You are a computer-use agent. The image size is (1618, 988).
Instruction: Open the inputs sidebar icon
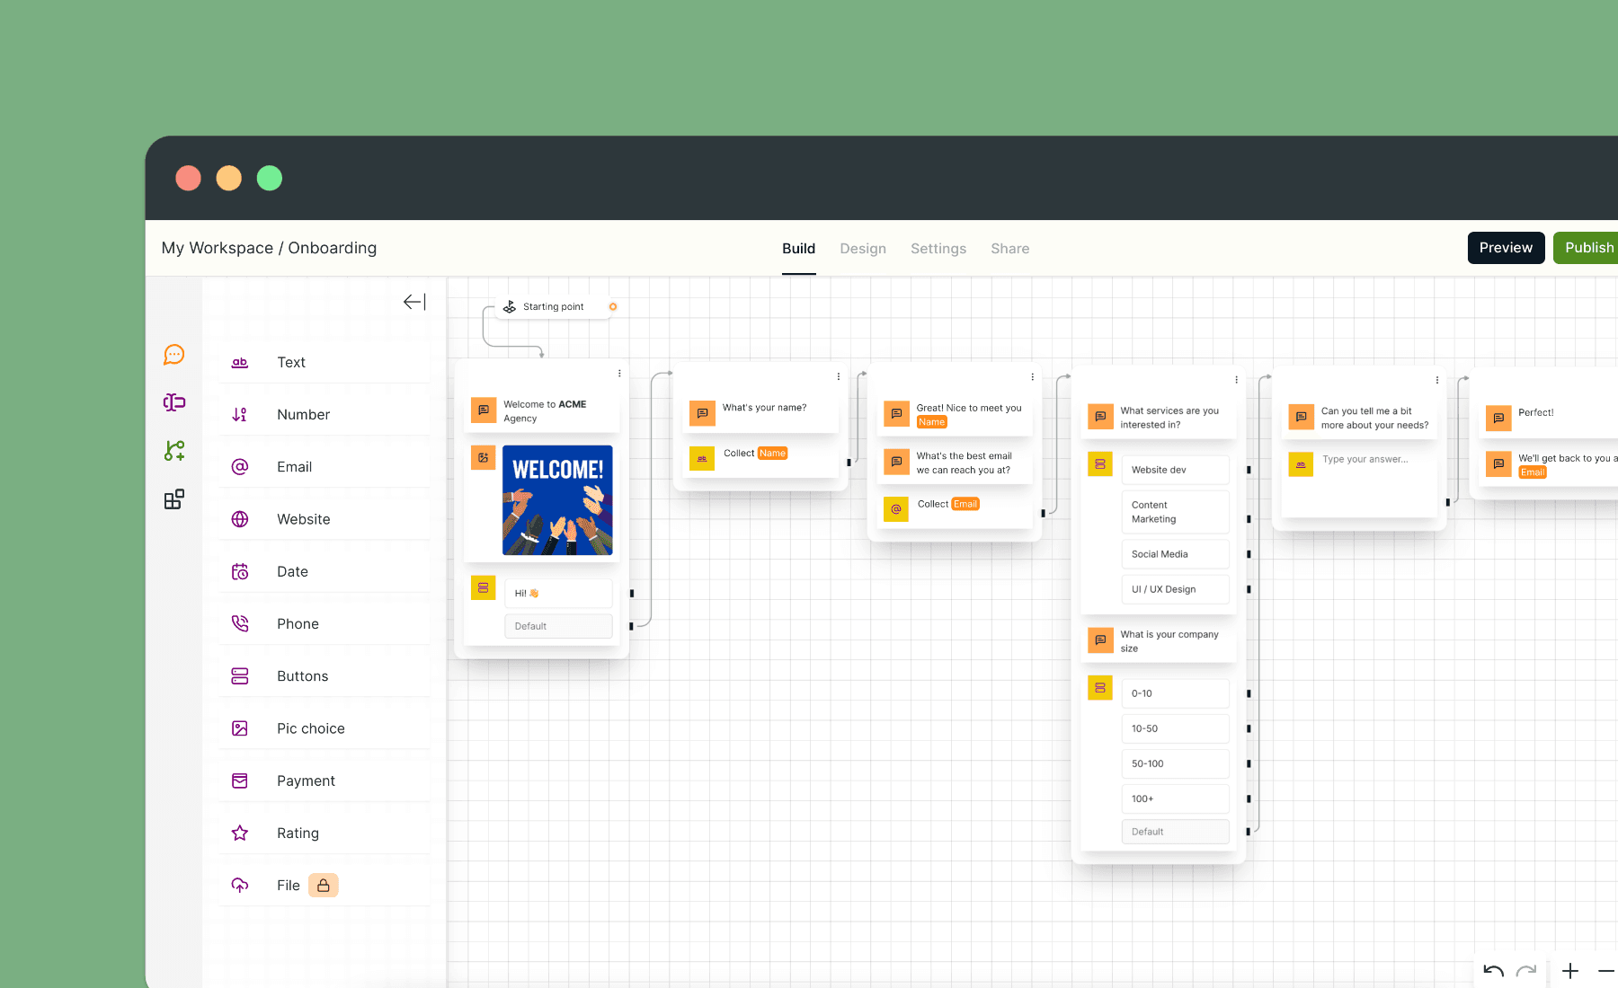174,402
